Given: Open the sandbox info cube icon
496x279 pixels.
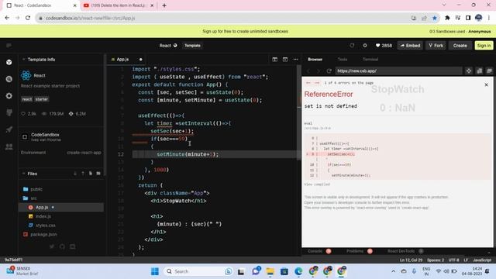Looking at the screenshot, I should (x=9, y=62).
